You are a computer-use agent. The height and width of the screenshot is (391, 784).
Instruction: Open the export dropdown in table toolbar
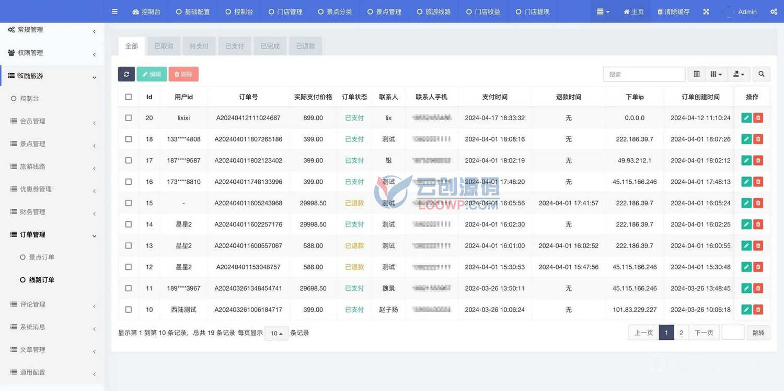(x=739, y=74)
